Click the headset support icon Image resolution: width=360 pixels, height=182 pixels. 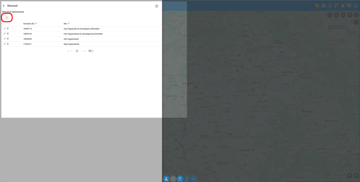tap(355, 6)
